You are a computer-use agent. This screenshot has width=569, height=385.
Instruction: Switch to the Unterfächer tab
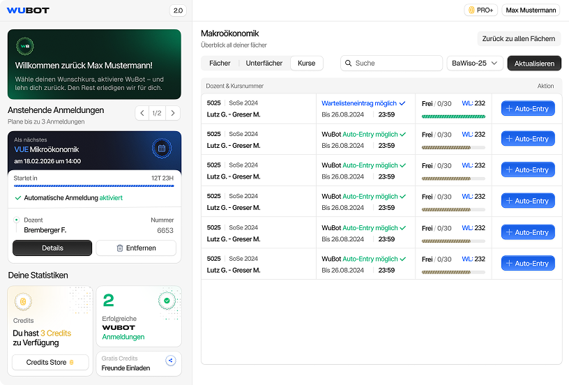264,63
